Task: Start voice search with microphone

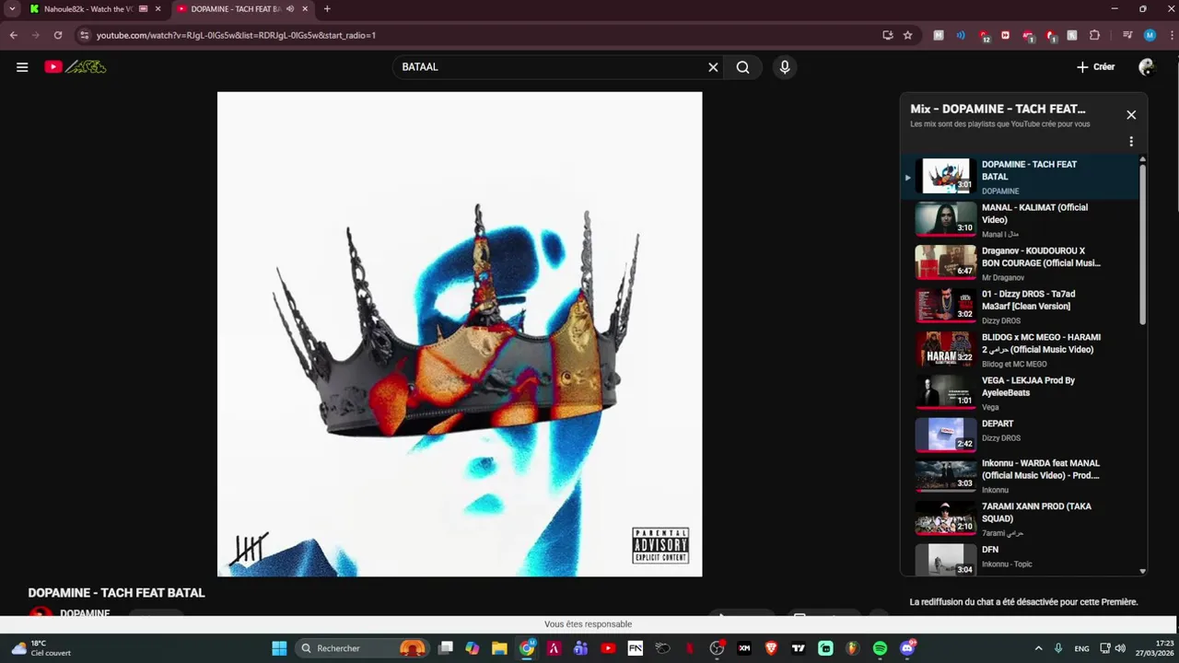Action: 785,67
